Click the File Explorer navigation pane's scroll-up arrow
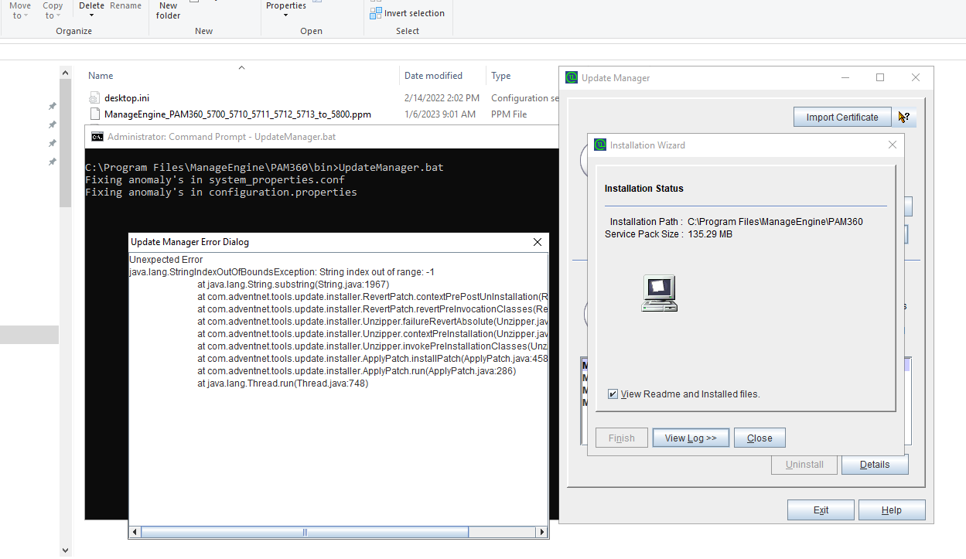Screen dimensions: 966x559 (x=65, y=73)
